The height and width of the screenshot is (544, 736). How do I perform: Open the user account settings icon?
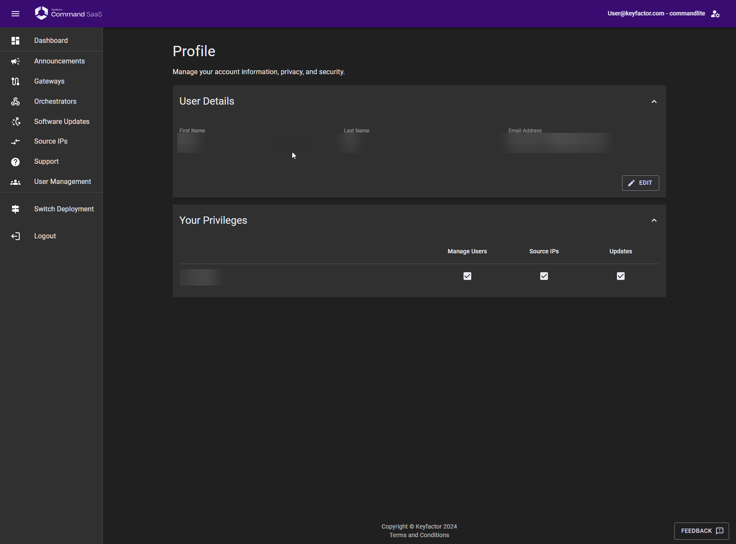point(715,14)
